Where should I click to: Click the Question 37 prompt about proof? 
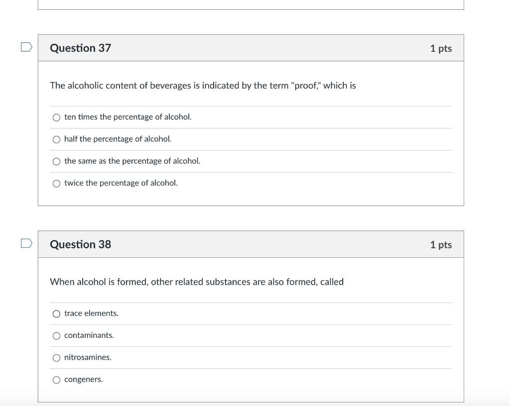(x=202, y=86)
